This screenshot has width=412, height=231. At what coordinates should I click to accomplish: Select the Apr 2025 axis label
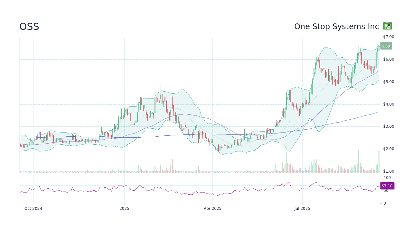tap(212, 209)
